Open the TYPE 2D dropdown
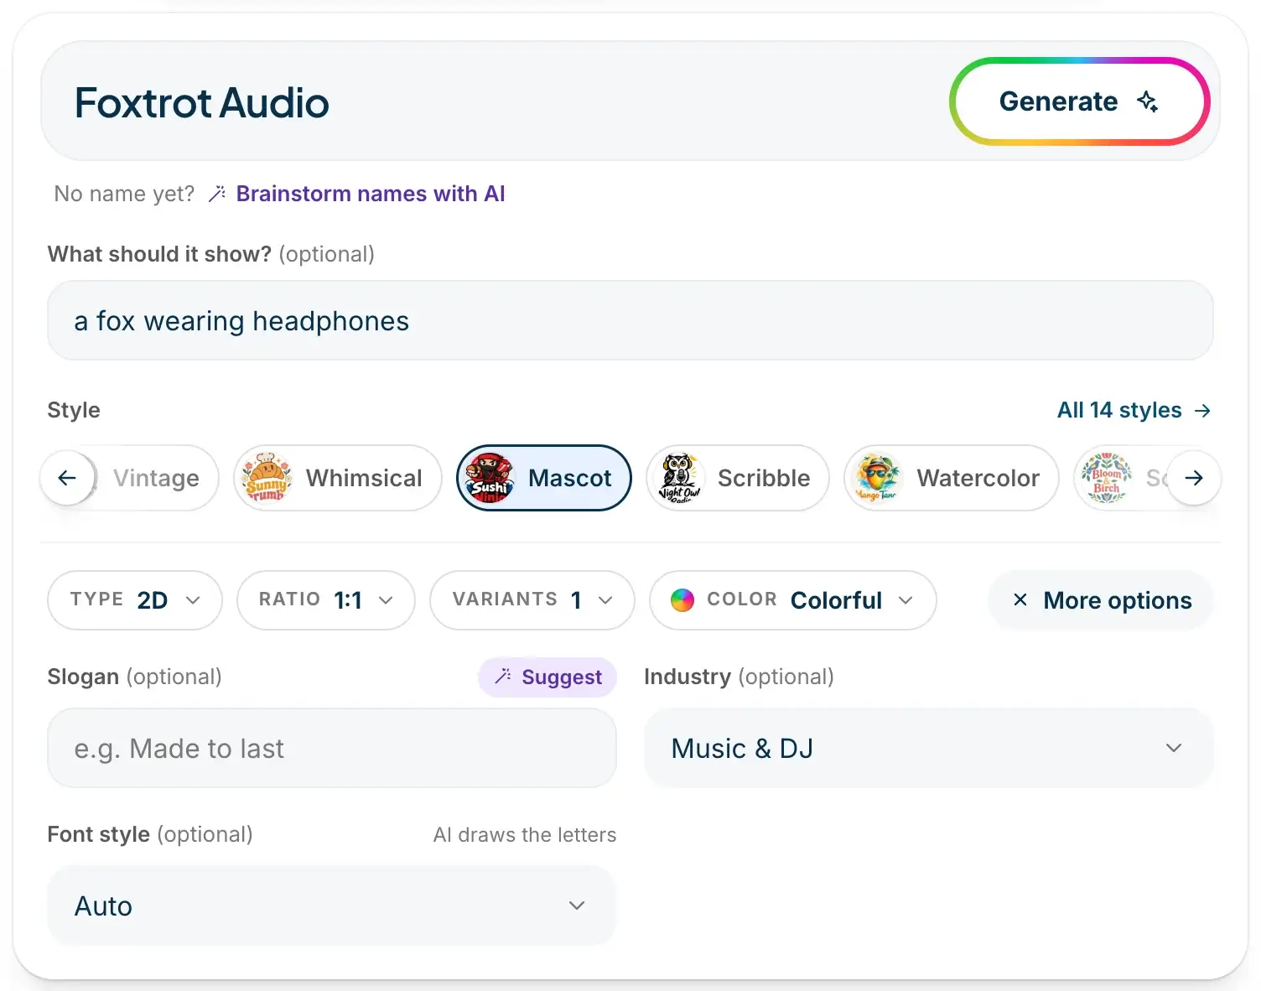The width and height of the screenshot is (1261, 991). tap(135, 600)
